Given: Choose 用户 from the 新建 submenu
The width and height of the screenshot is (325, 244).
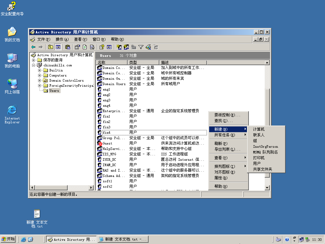Looking at the screenshot, I should [266, 163].
